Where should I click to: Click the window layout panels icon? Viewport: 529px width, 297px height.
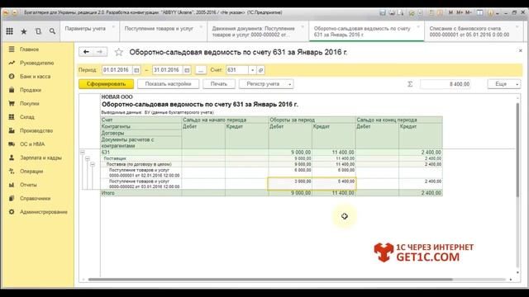[479, 13]
